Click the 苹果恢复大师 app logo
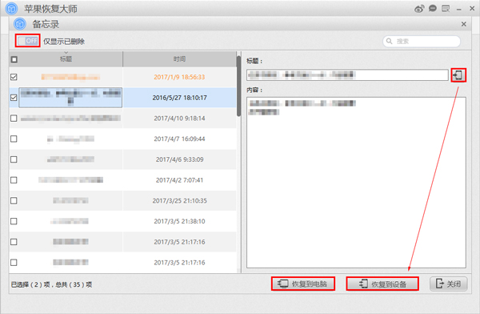480x314 pixels. (12, 9)
